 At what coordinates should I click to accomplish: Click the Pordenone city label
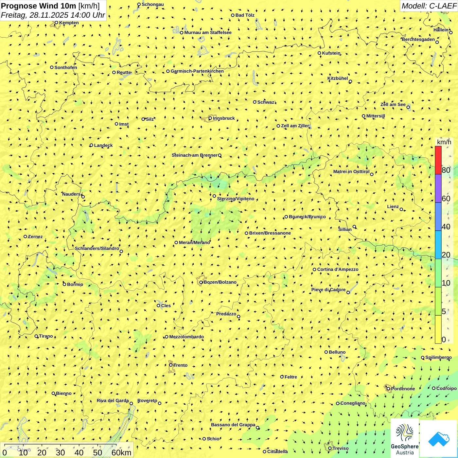click(x=403, y=389)
